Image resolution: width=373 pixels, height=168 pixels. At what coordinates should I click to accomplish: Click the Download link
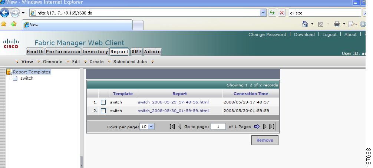click(x=304, y=34)
